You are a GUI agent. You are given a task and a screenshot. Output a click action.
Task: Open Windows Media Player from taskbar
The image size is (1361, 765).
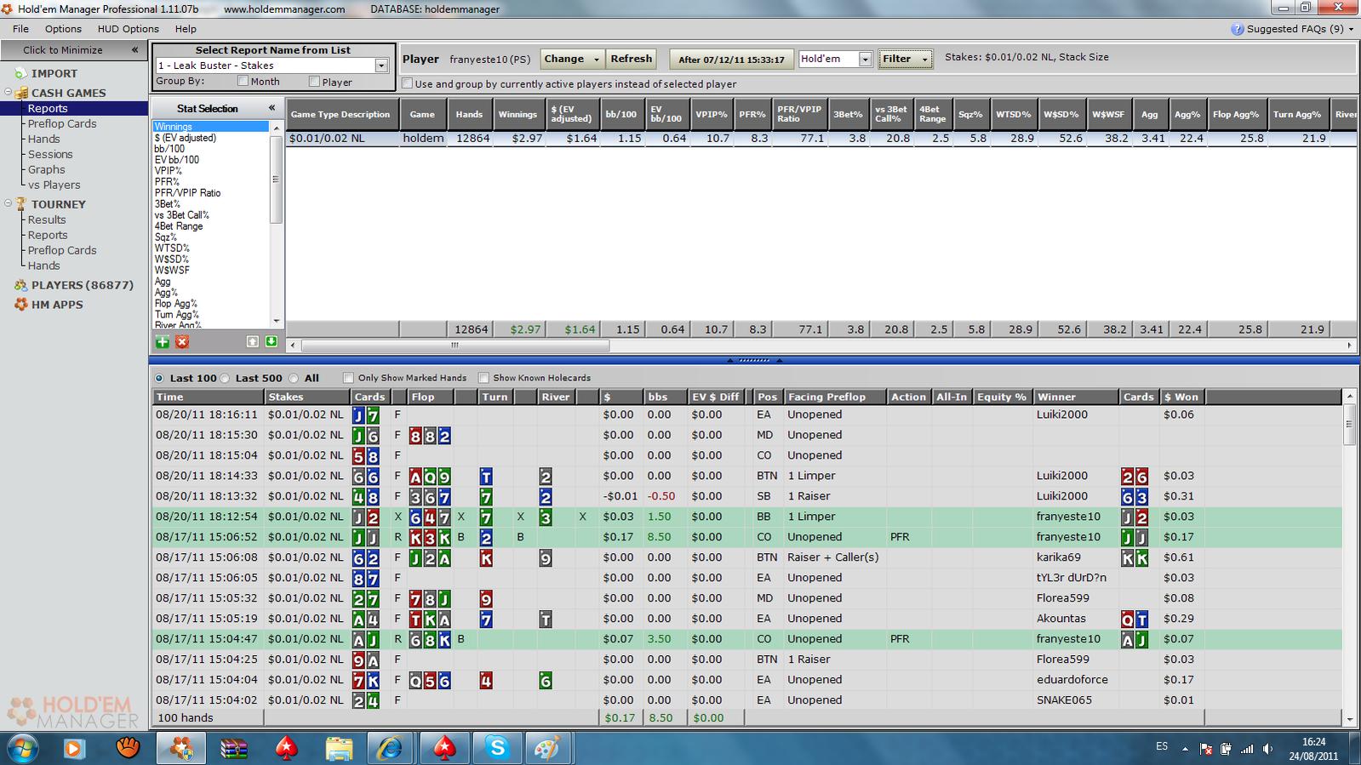point(74,748)
